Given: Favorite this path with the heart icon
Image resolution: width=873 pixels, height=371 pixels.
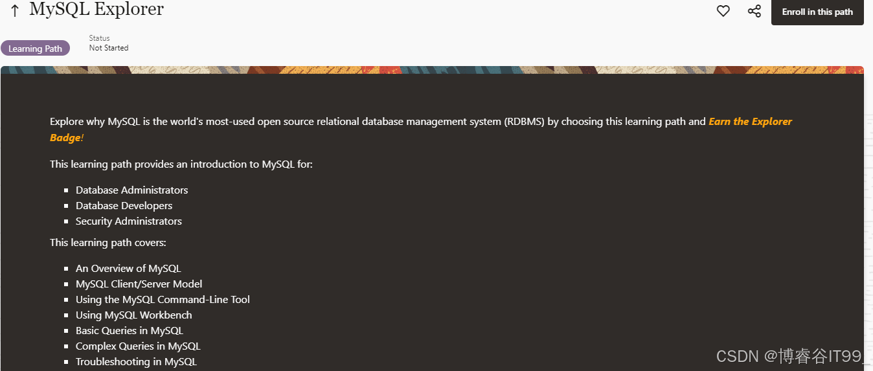Looking at the screenshot, I should (723, 11).
